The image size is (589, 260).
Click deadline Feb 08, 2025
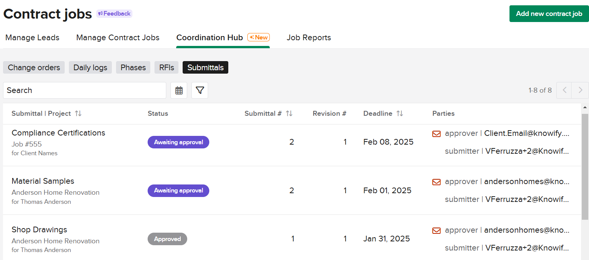(388, 142)
